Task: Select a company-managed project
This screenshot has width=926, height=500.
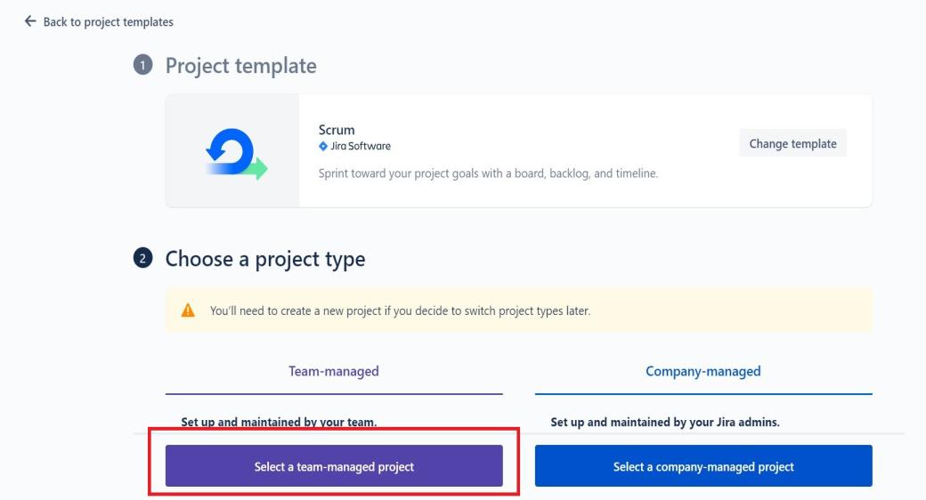Action: tap(703, 466)
